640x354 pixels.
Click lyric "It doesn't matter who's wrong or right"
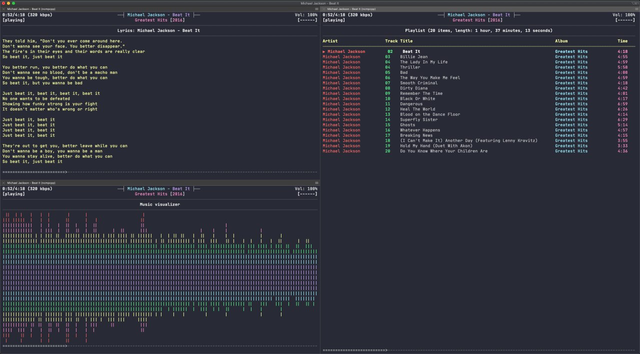tap(50, 109)
